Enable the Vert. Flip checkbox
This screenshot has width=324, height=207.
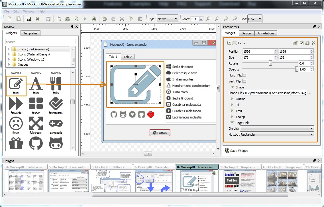244,81
